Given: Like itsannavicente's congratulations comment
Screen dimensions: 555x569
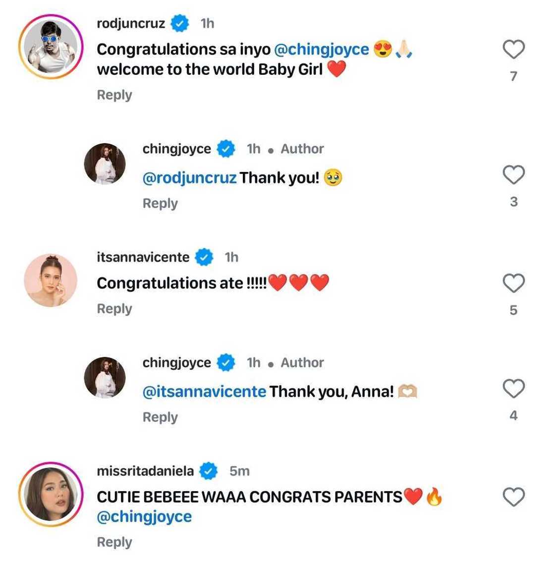Looking at the screenshot, I should 513,283.
